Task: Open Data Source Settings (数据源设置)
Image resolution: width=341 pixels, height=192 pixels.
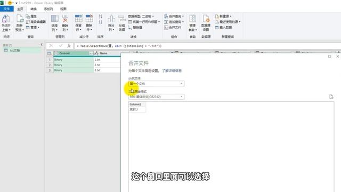Action: pyautogui.click(x=206, y=23)
